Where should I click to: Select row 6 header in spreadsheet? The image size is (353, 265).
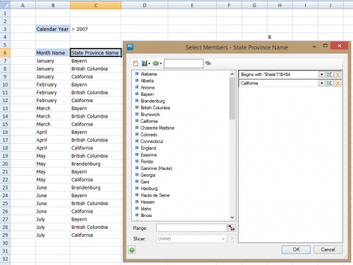point(5,53)
